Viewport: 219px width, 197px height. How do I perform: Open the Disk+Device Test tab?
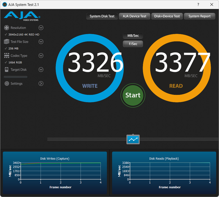tap(167, 16)
